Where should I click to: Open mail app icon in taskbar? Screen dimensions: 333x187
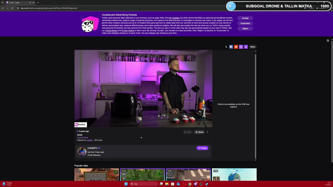178,184
